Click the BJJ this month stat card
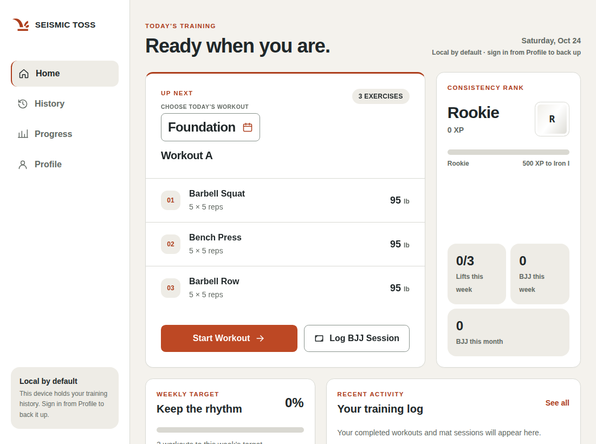The height and width of the screenshot is (444, 596). pos(508,332)
